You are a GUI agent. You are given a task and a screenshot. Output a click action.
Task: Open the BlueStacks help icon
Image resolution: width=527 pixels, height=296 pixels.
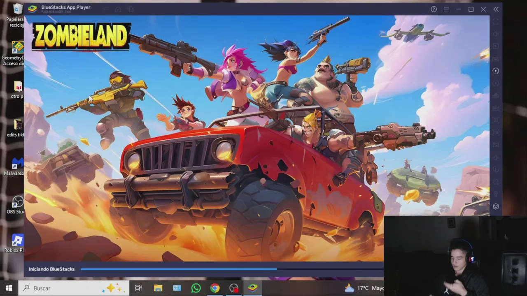(434, 9)
